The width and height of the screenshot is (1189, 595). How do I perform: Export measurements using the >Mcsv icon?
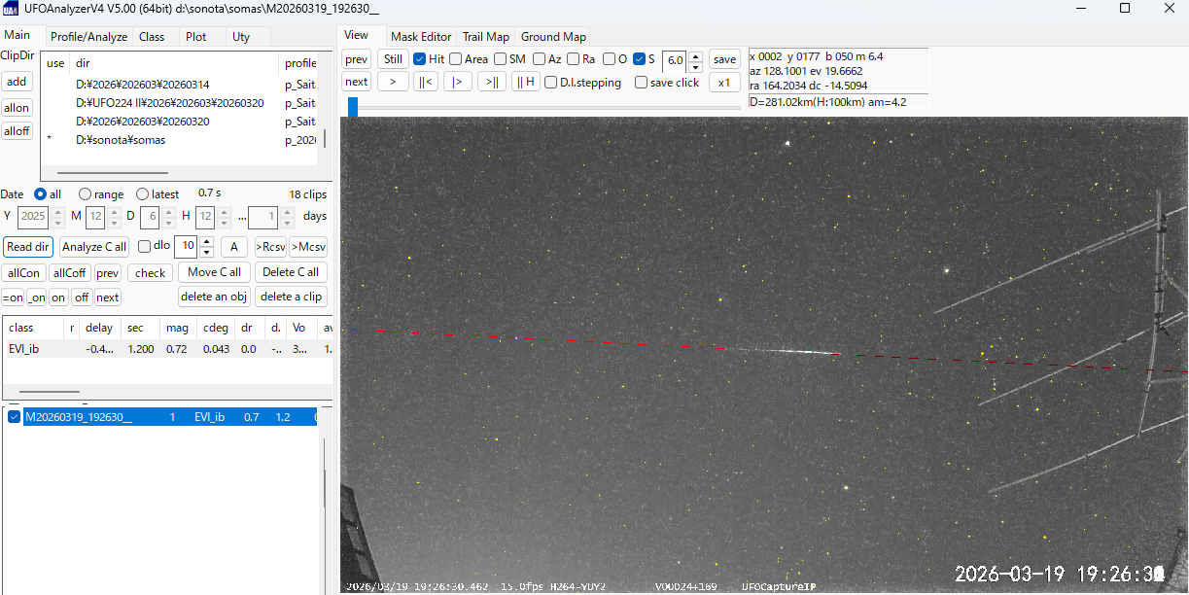coord(307,246)
